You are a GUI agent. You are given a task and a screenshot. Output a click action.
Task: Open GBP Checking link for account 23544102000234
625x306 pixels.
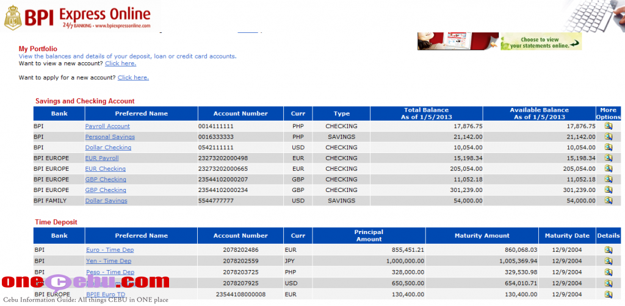tap(106, 190)
